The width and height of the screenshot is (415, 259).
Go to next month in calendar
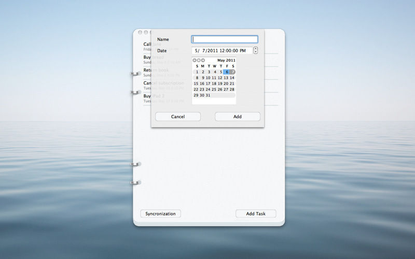[x=203, y=60]
